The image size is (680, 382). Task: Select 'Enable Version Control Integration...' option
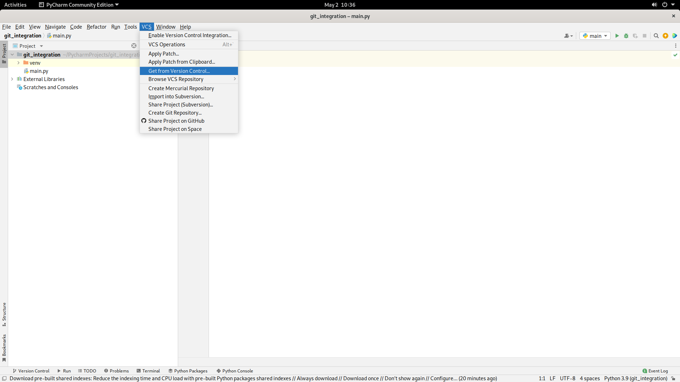[189, 35]
